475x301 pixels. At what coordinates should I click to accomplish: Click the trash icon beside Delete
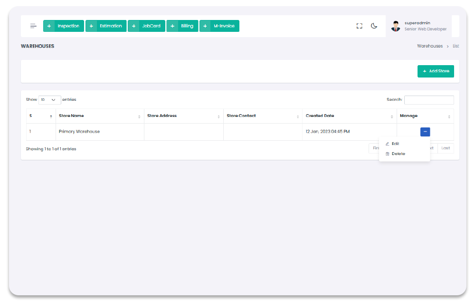click(388, 154)
